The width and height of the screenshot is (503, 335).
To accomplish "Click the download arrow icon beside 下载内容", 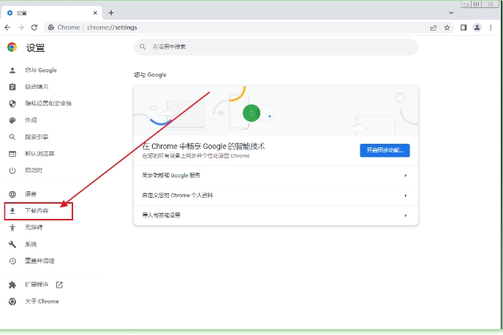I will (12, 211).
